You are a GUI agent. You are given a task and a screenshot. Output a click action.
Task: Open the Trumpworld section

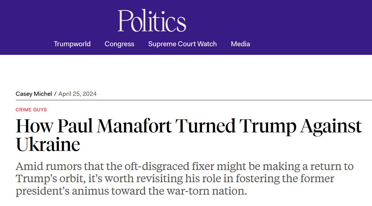click(72, 44)
